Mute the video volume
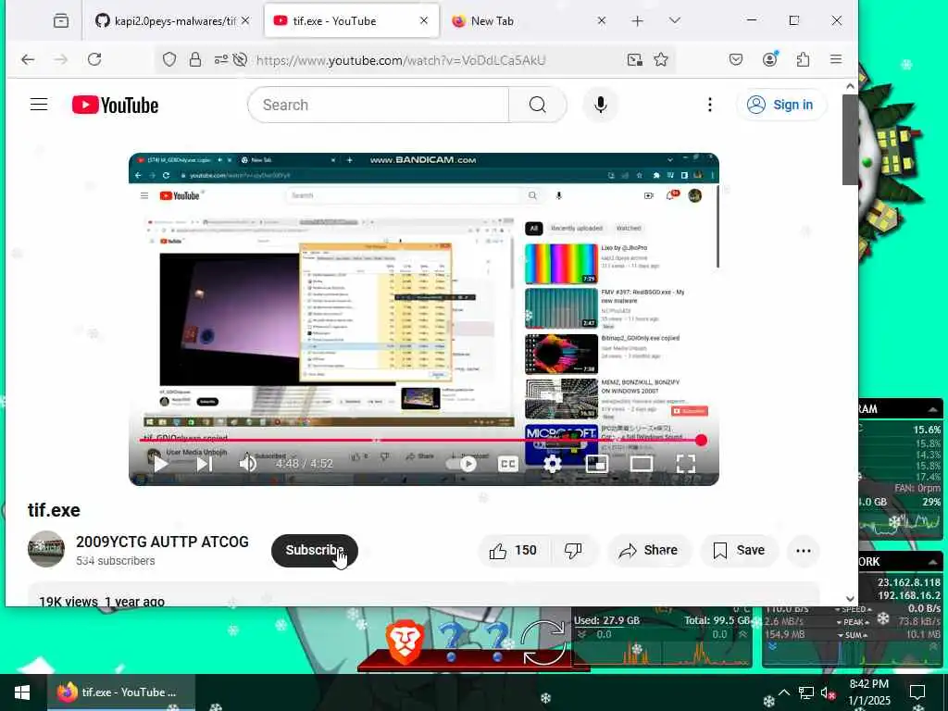948x711 pixels. tap(248, 465)
